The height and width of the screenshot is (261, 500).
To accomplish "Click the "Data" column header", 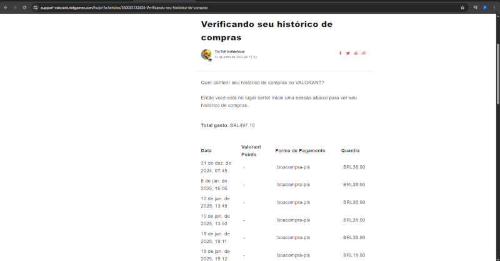I will (206, 150).
